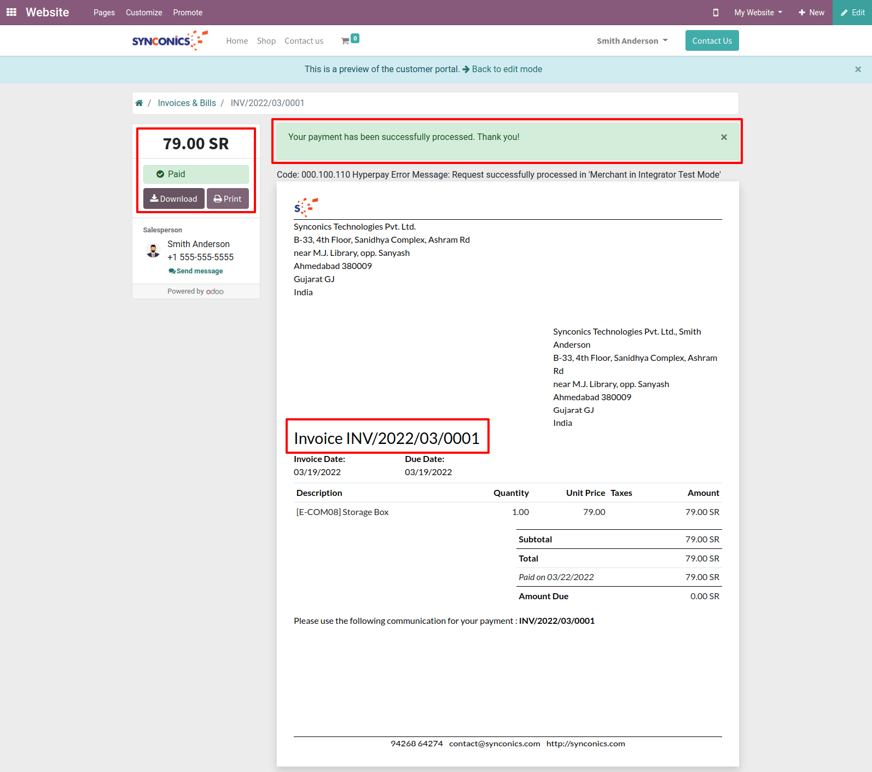Click the Download invoice button
This screenshot has height=772, width=872.
[173, 198]
